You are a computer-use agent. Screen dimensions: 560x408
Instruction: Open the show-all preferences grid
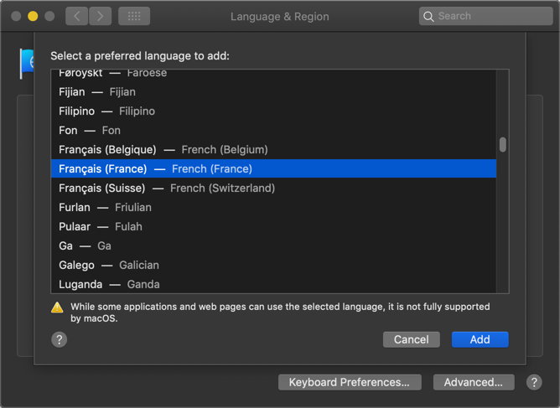click(x=134, y=16)
